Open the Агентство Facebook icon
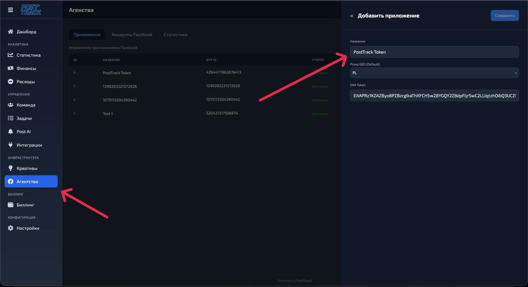 10,181
